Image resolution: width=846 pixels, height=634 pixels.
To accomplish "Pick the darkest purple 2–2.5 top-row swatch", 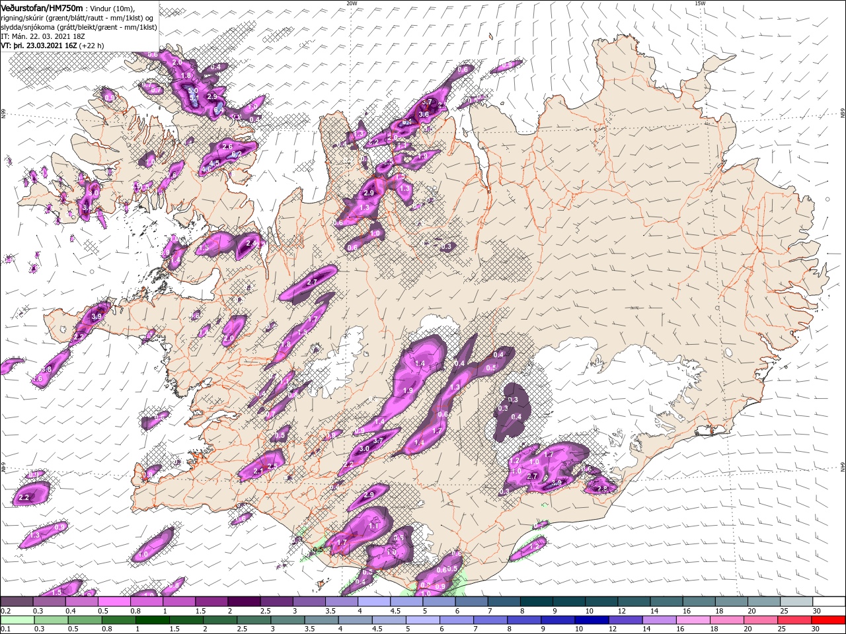I will coord(244,602).
